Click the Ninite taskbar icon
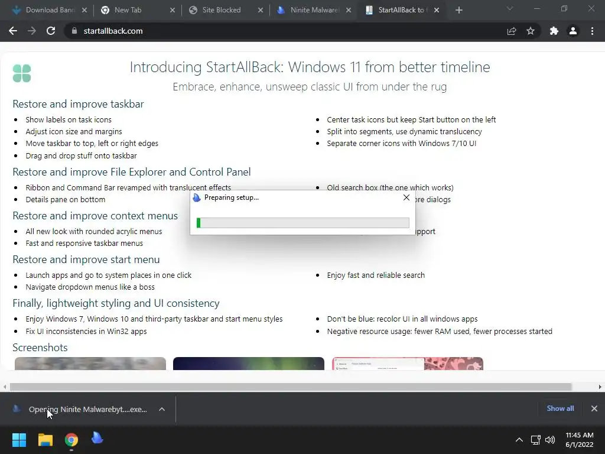The image size is (605, 454). (97, 438)
